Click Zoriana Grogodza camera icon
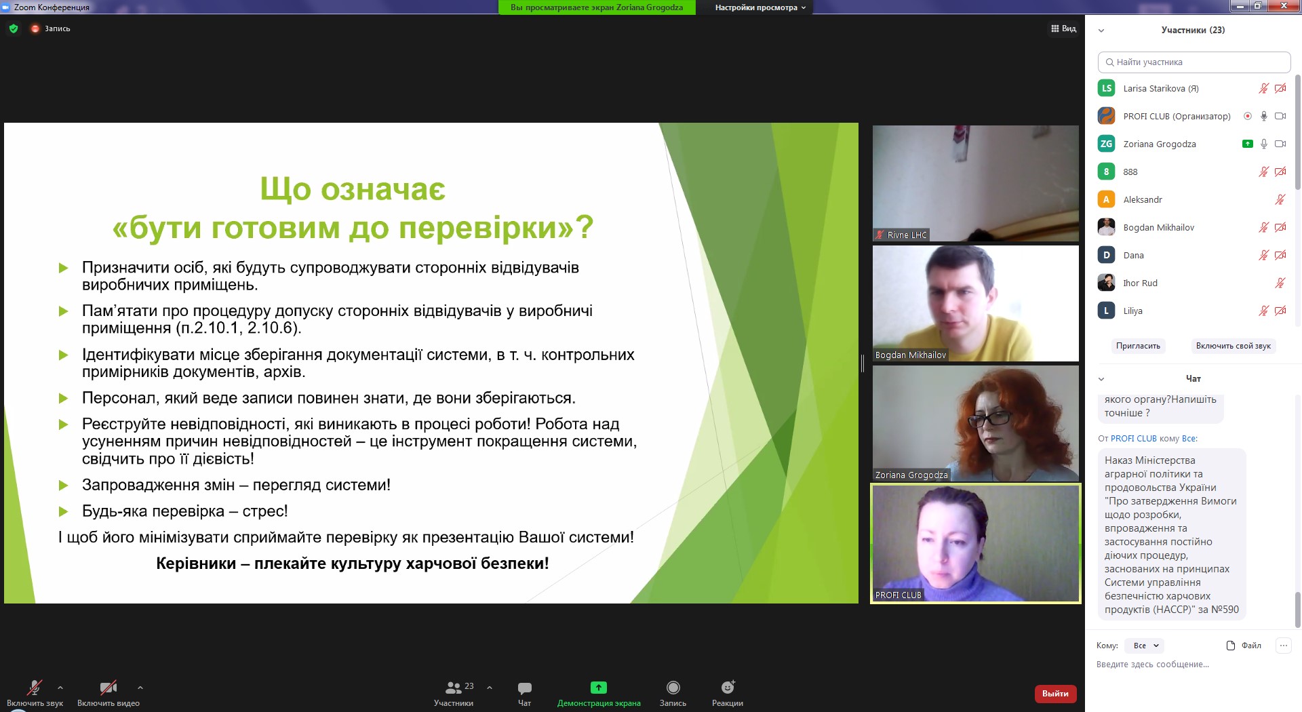This screenshot has height=712, width=1302. (1280, 144)
